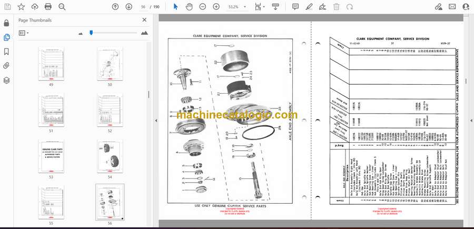Screen dimensions: 474x229
Task: Upload the file using the cloud icon
Action: pyautogui.click(x=35, y=7)
